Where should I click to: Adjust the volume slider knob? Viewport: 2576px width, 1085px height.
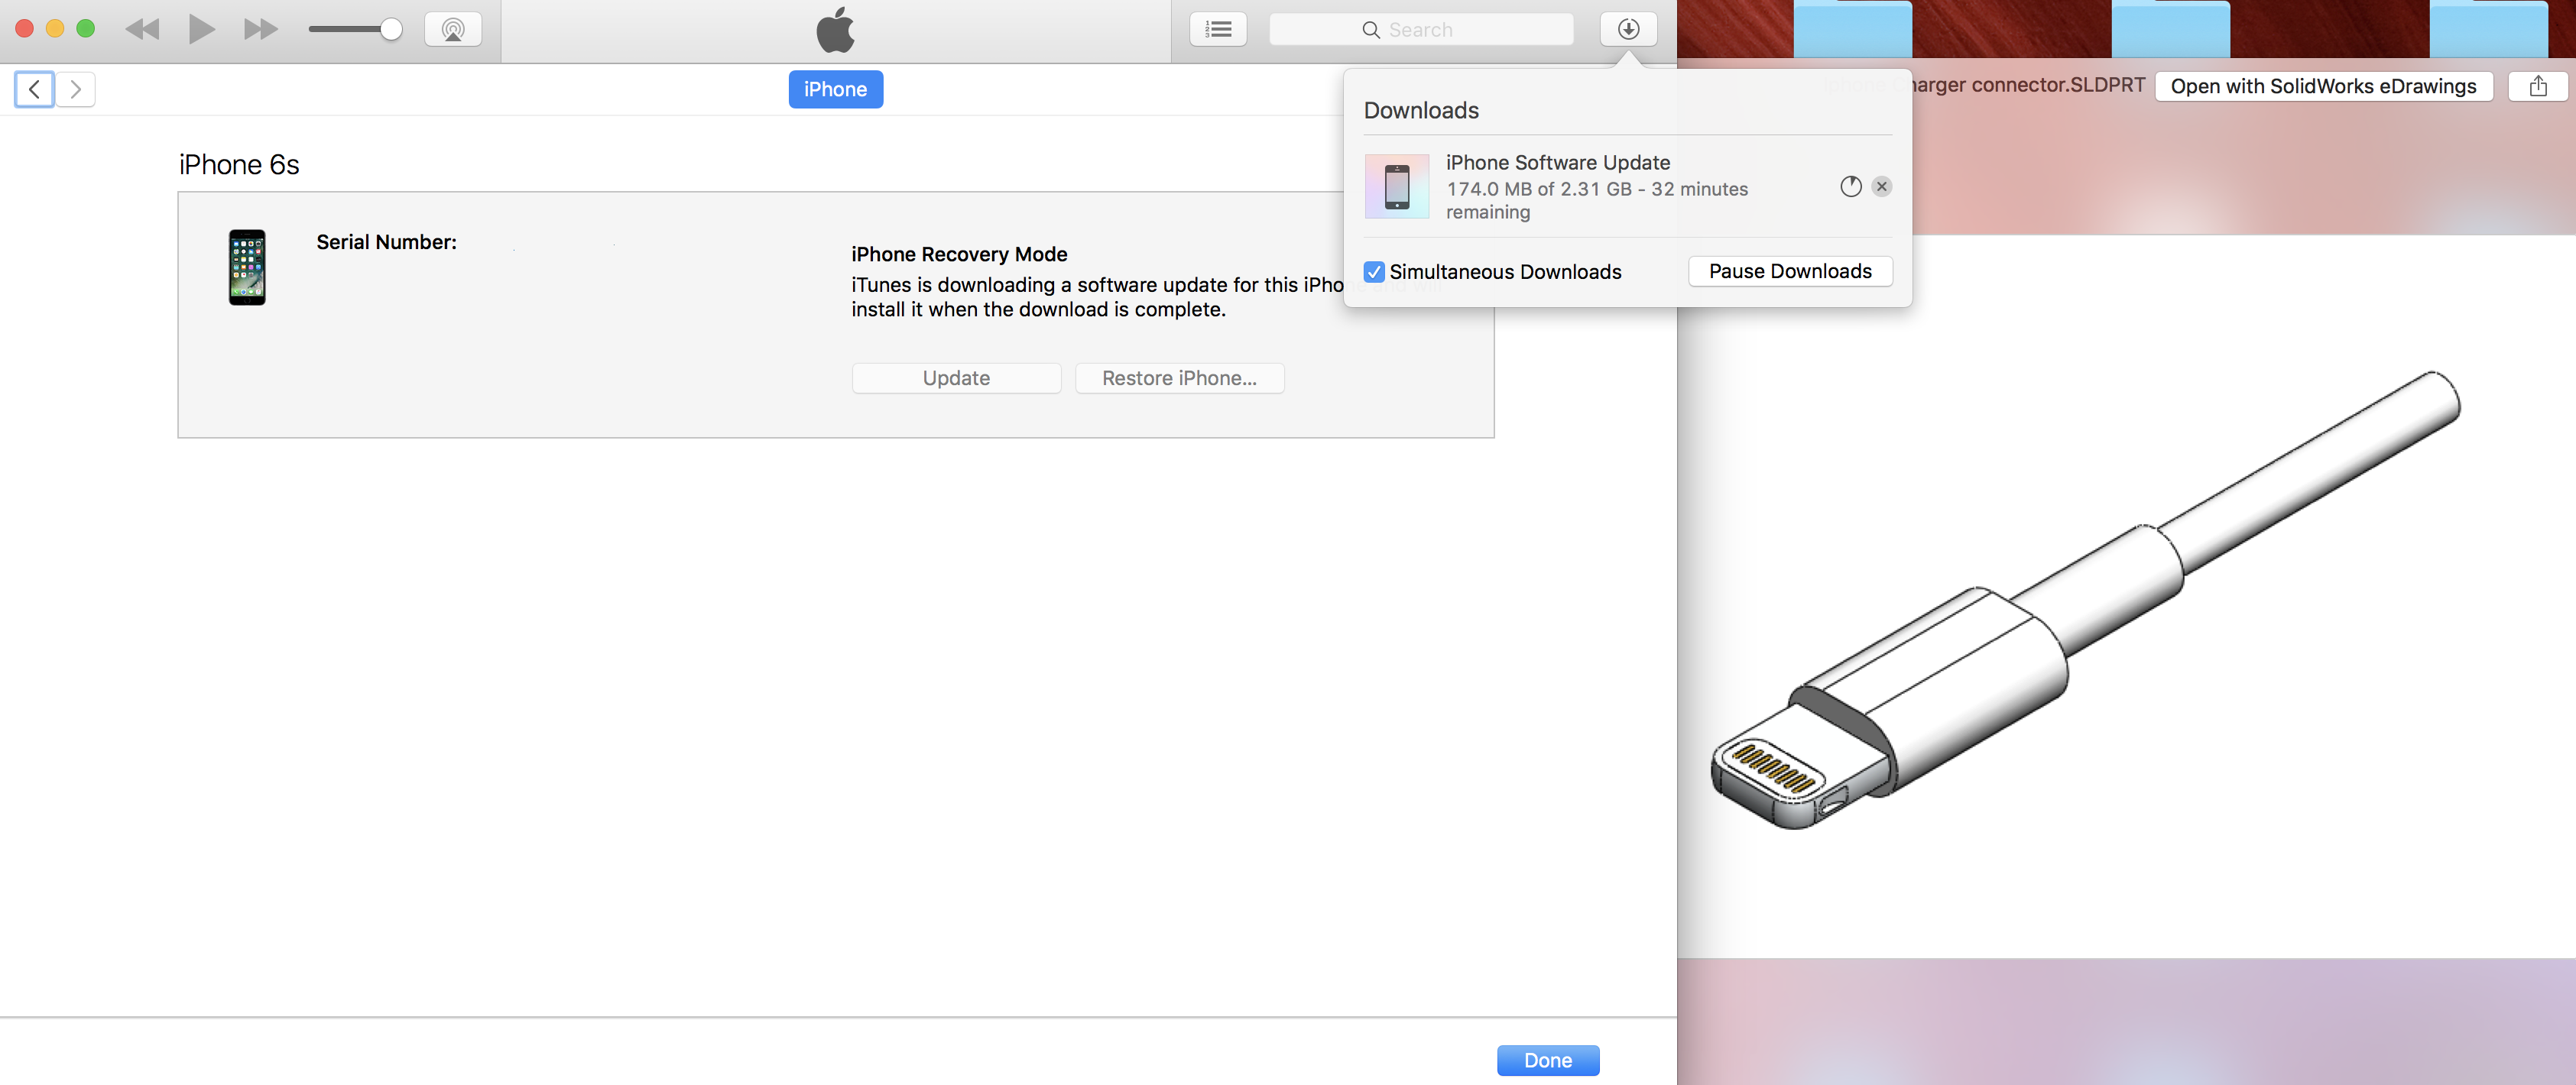tap(391, 29)
